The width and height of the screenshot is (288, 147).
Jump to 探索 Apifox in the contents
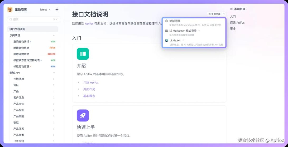pyautogui.click(x=237, y=23)
